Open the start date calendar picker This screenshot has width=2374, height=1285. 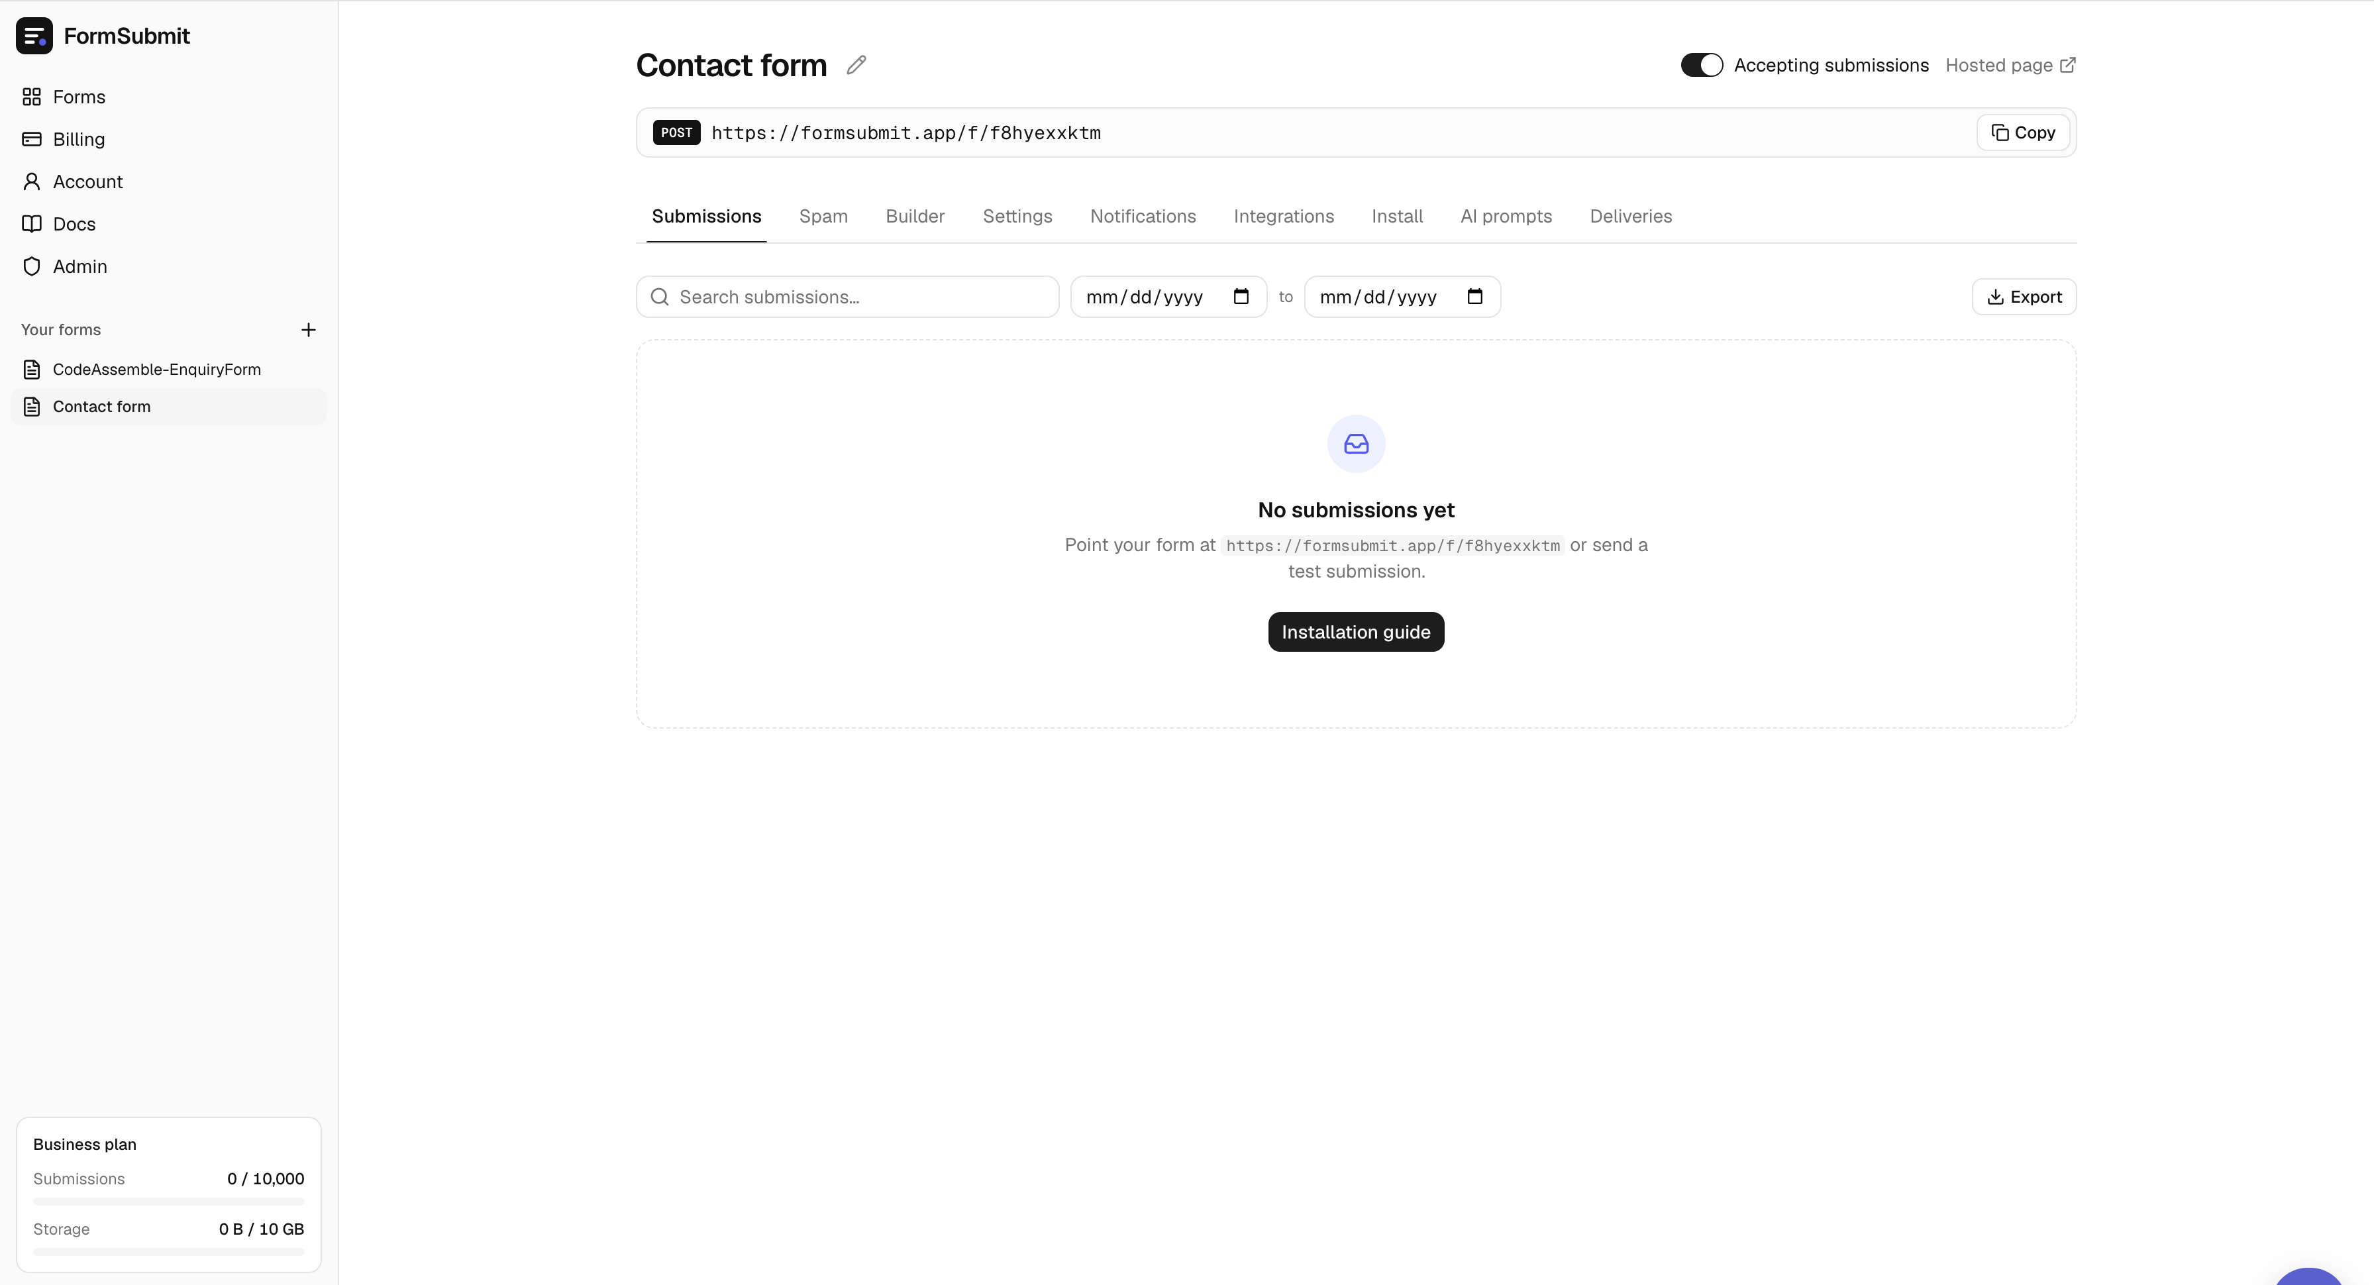(x=1241, y=297)
